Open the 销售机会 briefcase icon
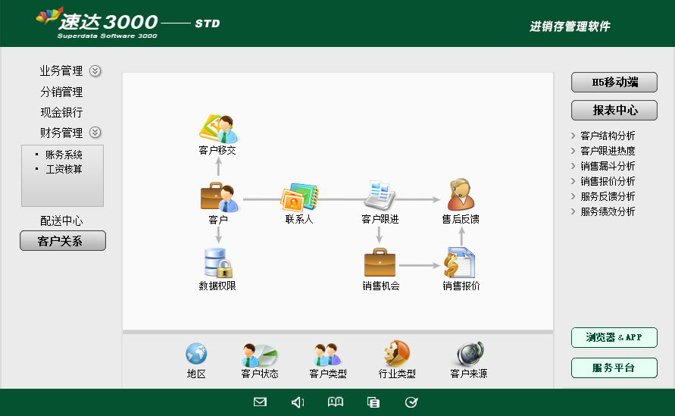Screen dimensions: 675x416 pos(380,262)
